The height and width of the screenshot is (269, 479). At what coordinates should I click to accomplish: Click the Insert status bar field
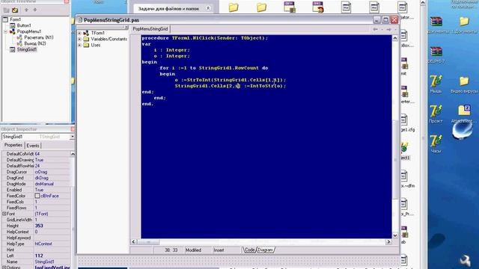(219, 250)
